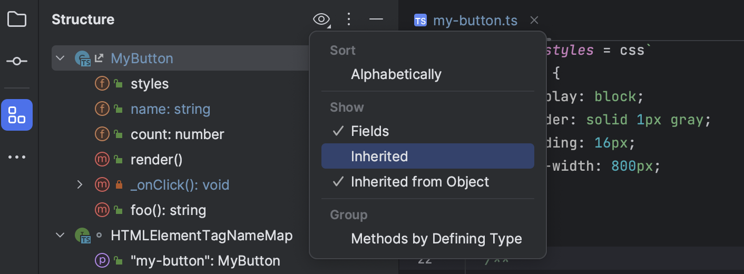Image resolution: width=744 pixels, height=274 pixels.
Task: Click the method icon next to render()
Action: coord(102,160)
